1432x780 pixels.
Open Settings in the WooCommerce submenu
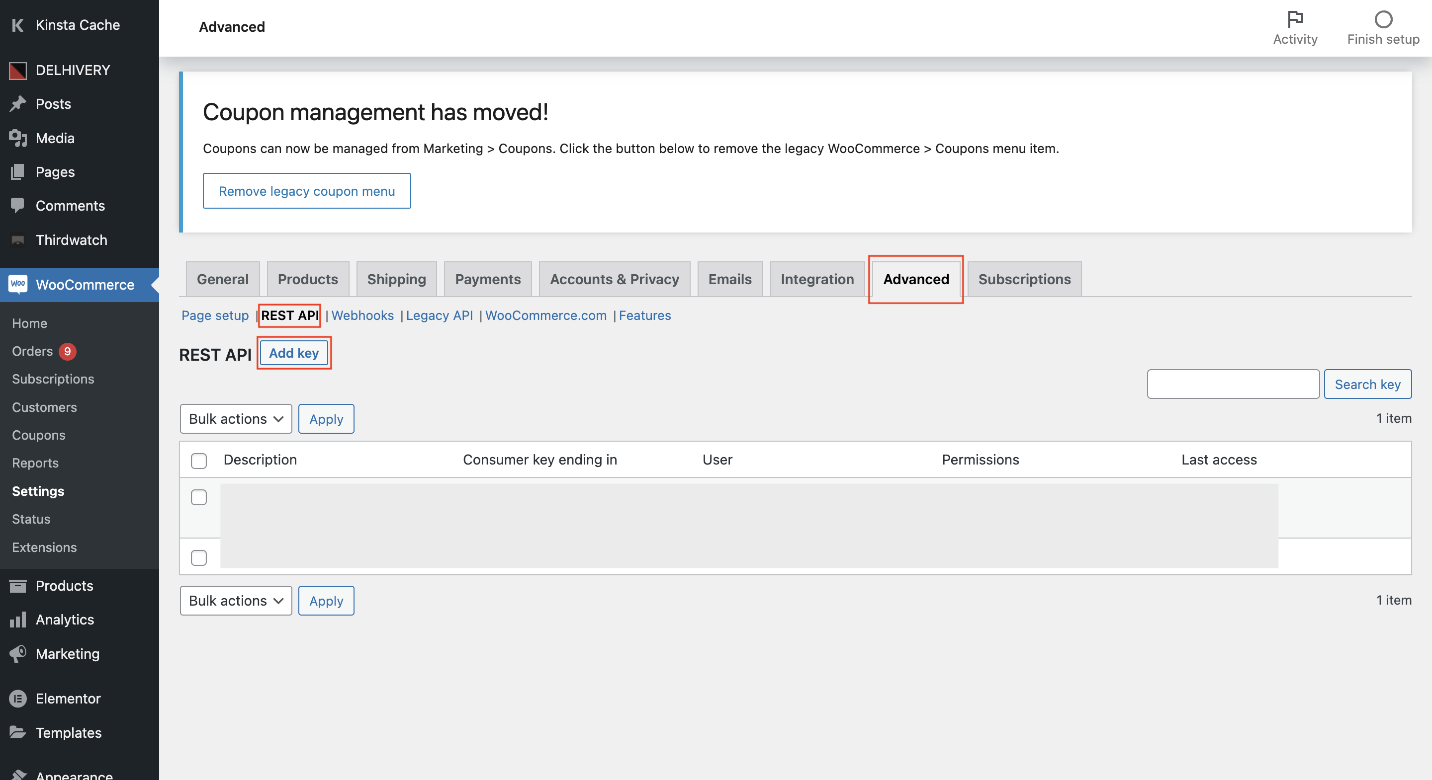[38, 491]
